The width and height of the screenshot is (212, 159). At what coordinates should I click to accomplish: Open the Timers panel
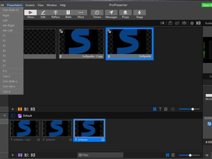coord(97,14)
